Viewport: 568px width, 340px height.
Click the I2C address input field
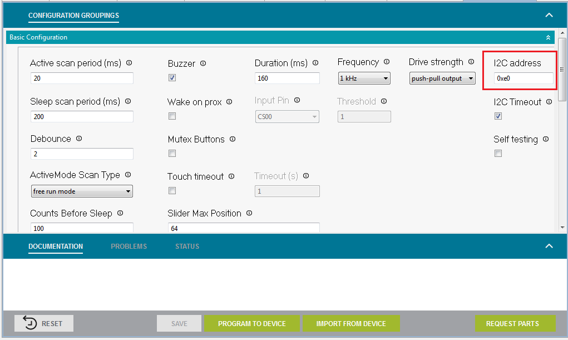[x=524, y=78]
